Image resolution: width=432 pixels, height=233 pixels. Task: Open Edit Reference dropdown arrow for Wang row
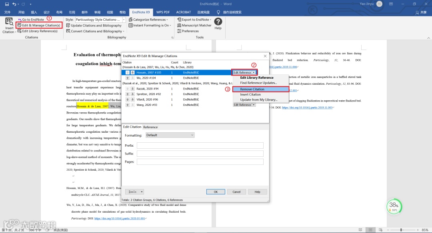tap(254, 105)
